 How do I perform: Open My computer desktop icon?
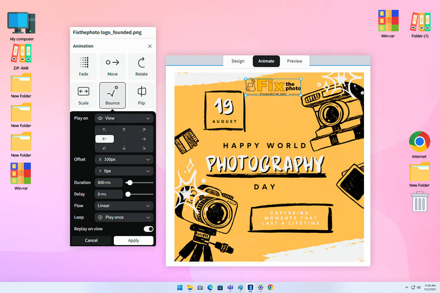click(x=21, y=26)
